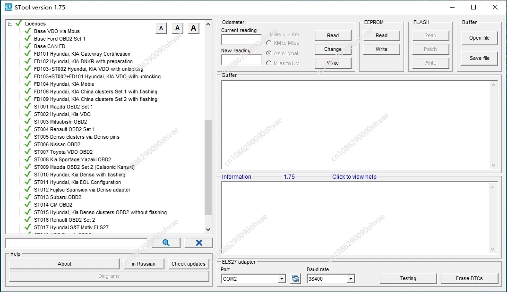Open the COM2 port dropdown
The height and width of the screenshot is (292, 507).
coord(282,279)
